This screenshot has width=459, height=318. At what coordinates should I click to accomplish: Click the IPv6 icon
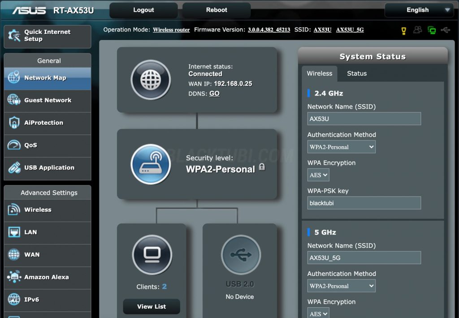point(14,299)
